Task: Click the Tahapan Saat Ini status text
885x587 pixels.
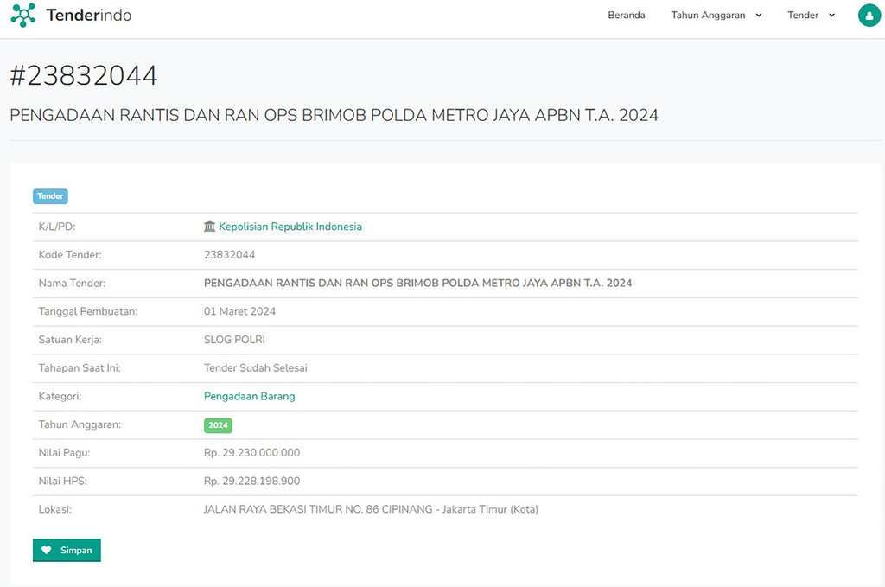Action: coord(255,367)
